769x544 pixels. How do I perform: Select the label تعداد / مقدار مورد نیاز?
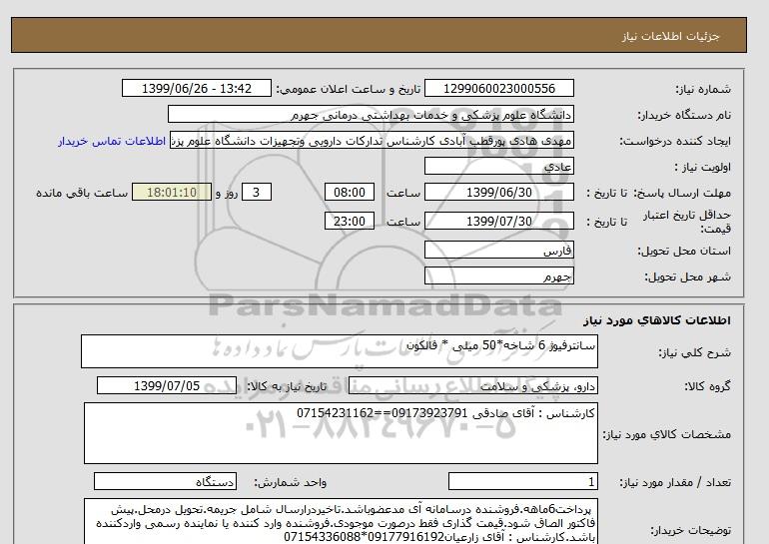[x=675, y=483]
